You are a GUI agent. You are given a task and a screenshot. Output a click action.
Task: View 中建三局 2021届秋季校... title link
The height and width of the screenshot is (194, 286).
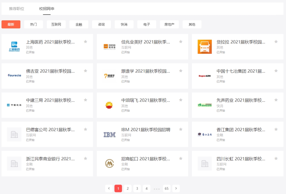[50, 100]
